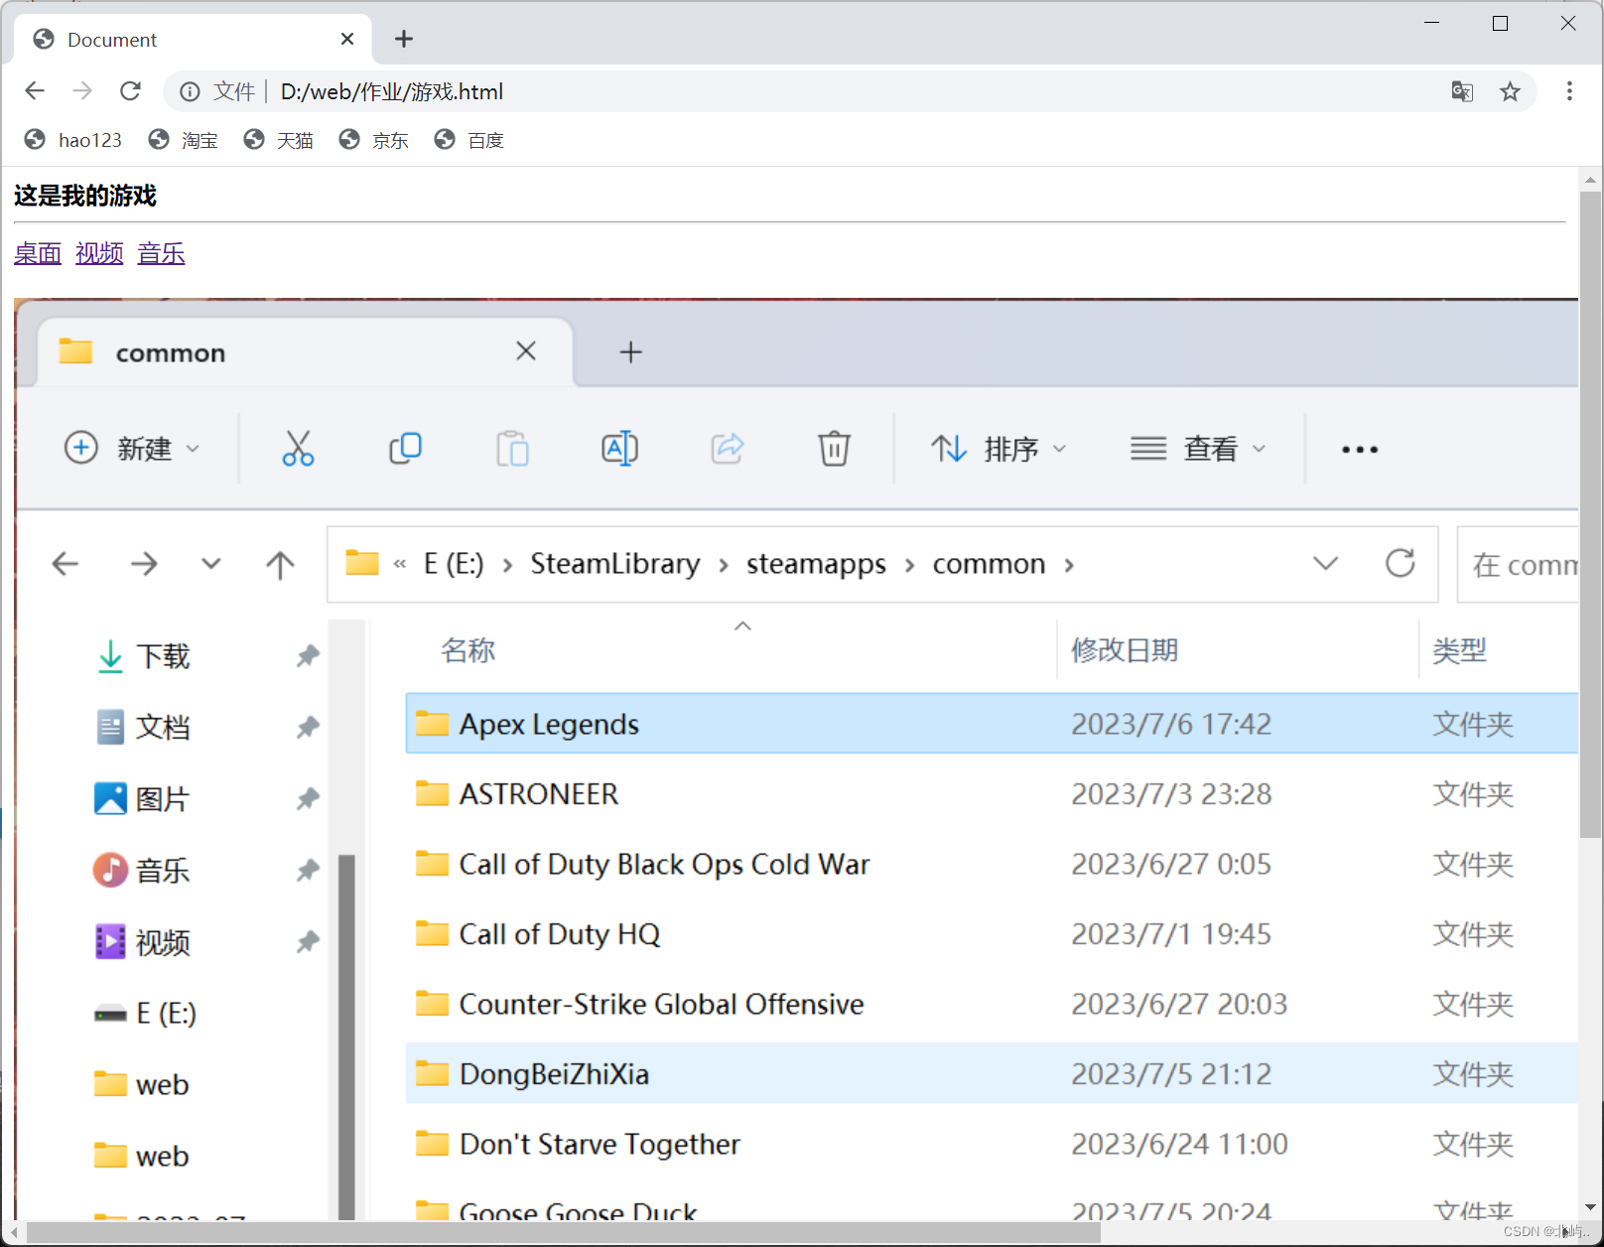Click the translate page icon in address bar
Image resolution: width=1604 pixels, height=1247 pixels.
click(x=1462, y=91)
